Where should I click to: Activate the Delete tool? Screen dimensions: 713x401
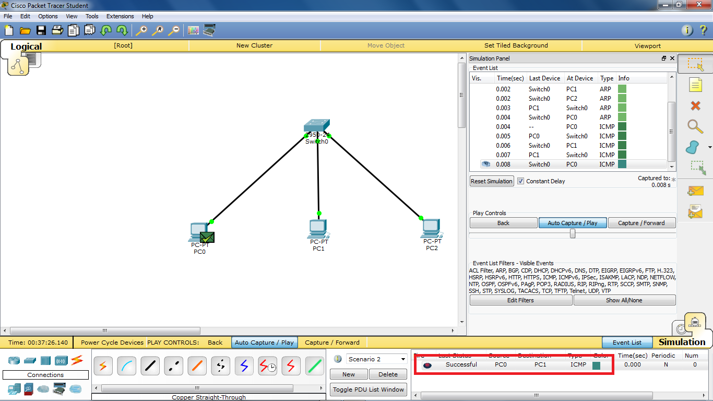(695, 105)
